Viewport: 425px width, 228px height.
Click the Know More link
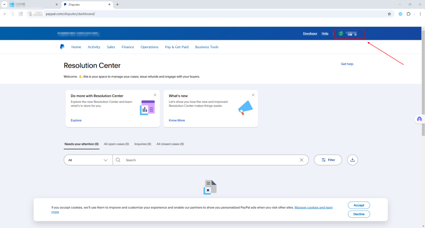[x=177, y=120]
